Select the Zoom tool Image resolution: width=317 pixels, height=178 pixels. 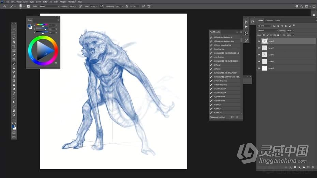pyautogui.click(x=14, y=115)
